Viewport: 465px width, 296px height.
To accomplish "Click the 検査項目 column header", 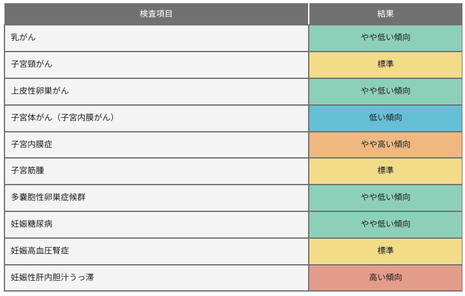I will click(156, 13).
